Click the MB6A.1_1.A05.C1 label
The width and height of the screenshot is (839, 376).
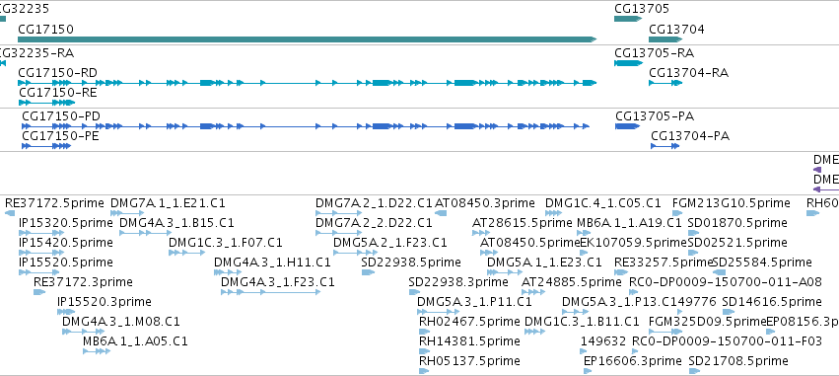tap(135, 341)
